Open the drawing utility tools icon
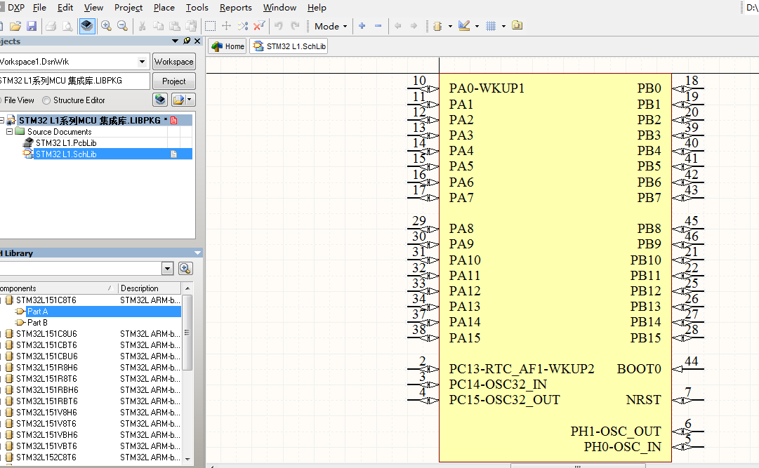The image size is (759, 468). [x=464, y=26]
